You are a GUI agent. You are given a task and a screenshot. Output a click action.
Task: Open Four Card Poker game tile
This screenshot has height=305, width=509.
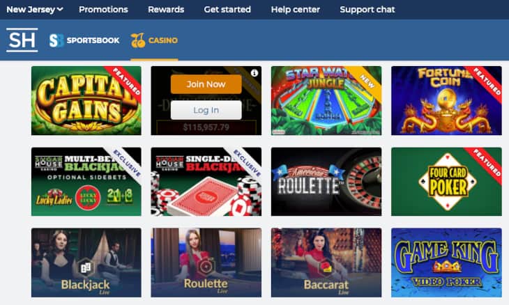(446, 182)
